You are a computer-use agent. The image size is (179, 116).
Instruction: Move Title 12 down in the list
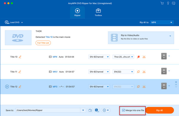tap(176, 87)
